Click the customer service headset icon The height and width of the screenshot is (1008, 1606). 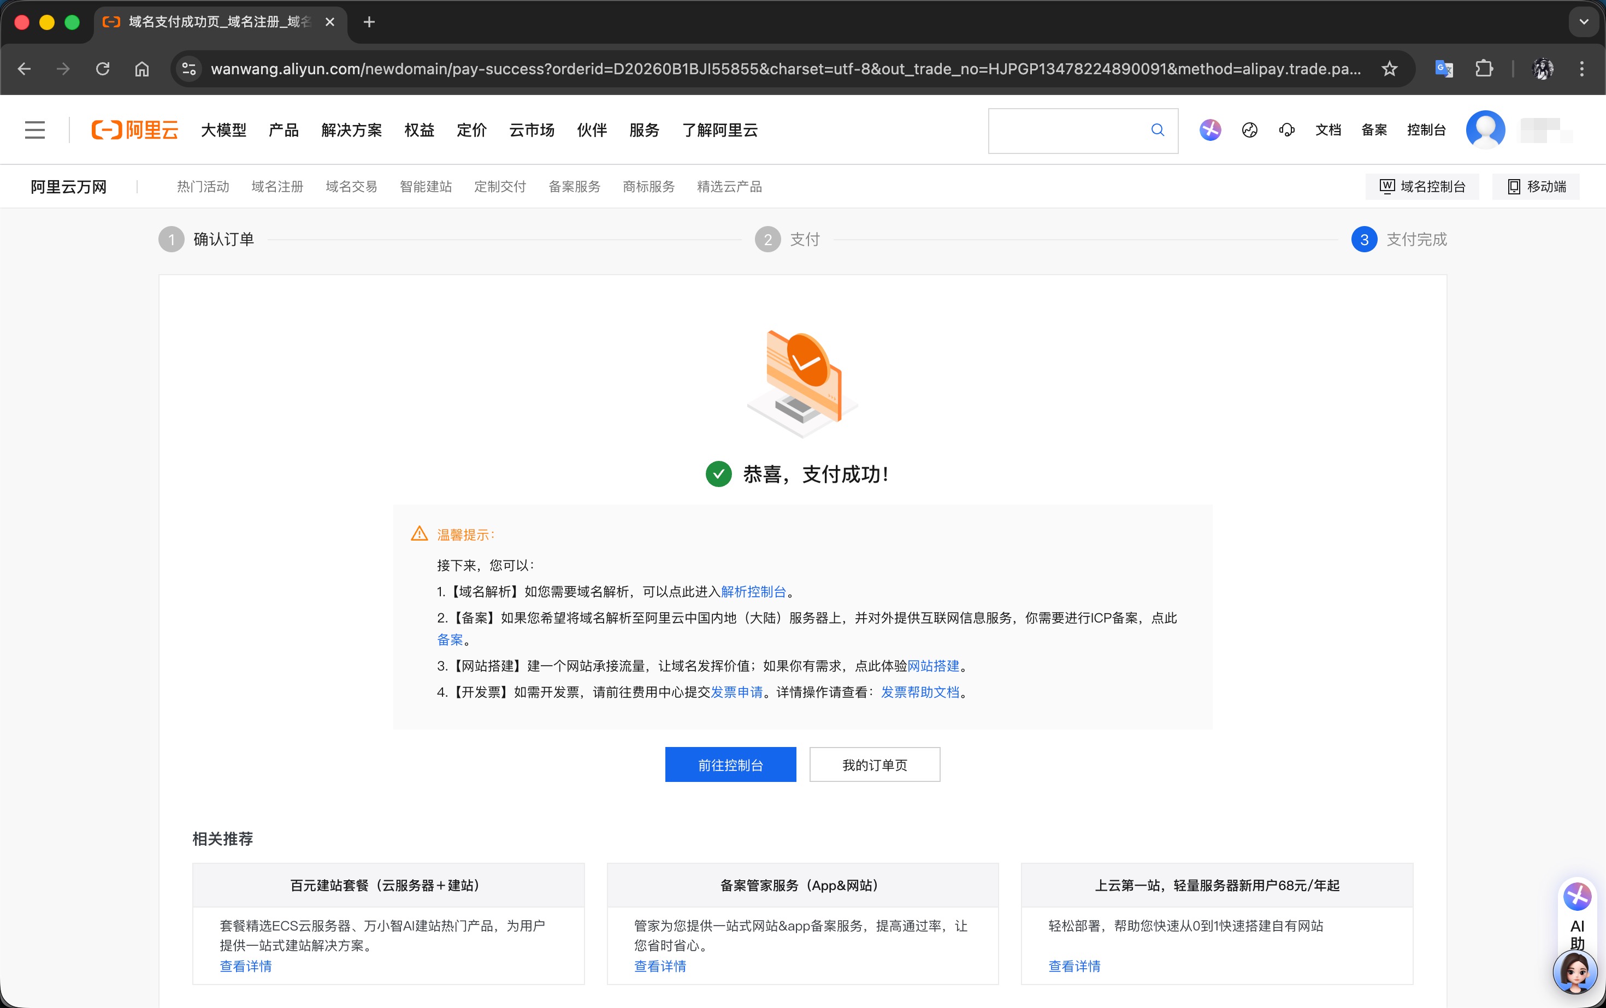point(1286,130)
